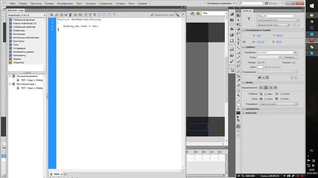This screenshot has width=318, height=178.
Task: Select the Zoom magnifier tool
Action: point(238,95)
